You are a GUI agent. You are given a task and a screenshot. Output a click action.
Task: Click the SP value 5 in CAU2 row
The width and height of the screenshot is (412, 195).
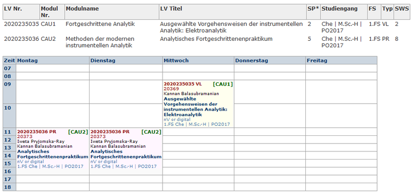[x=309, y=39]
